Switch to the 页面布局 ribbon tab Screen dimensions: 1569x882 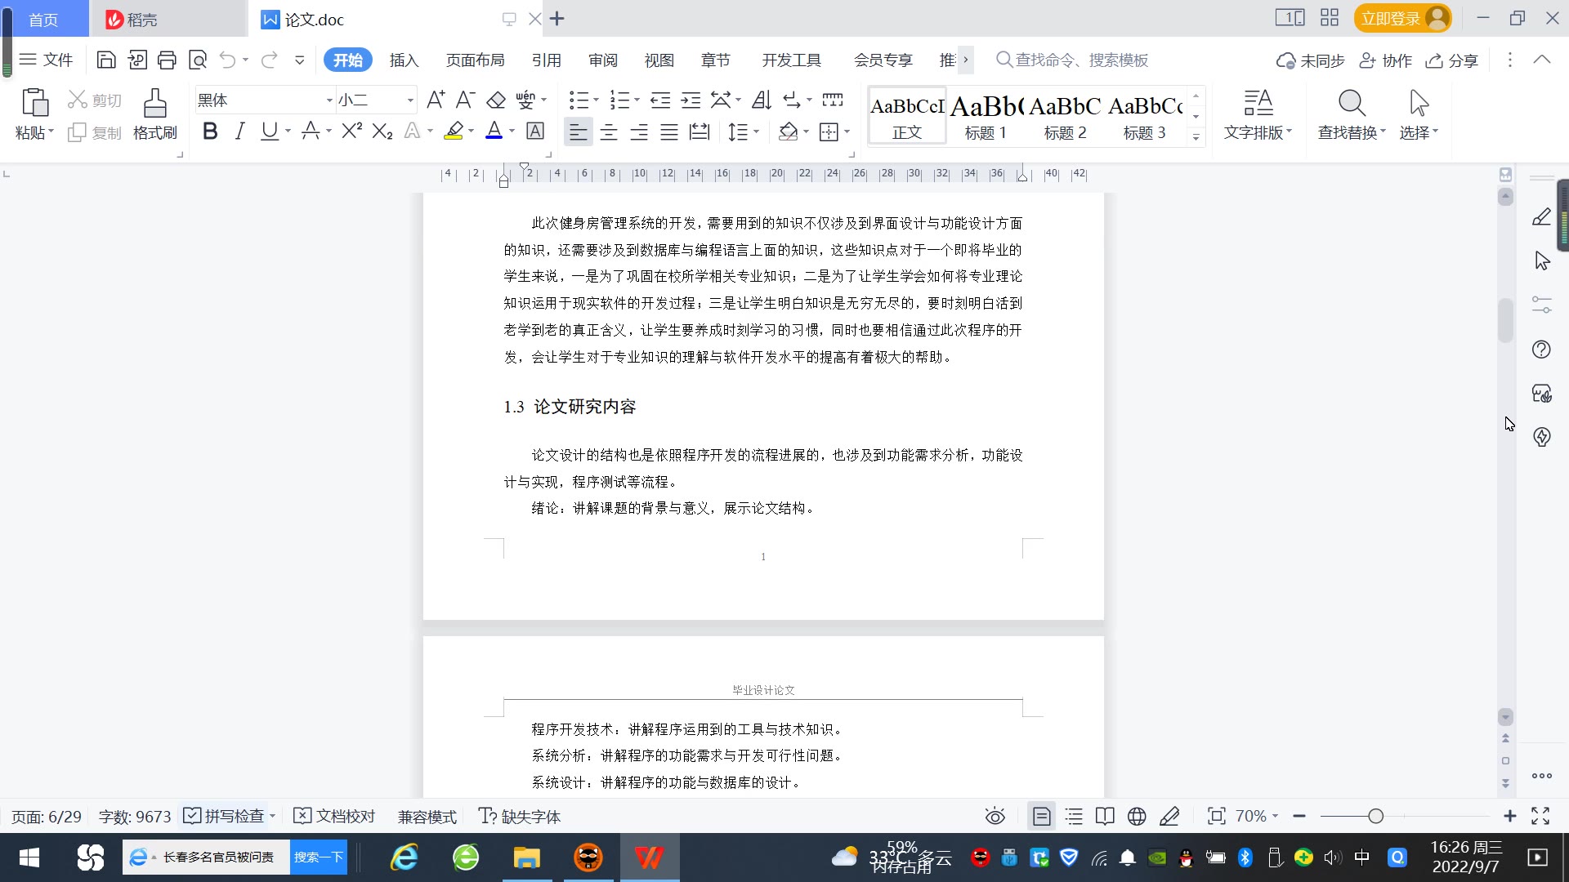click(x=475, y=60)
